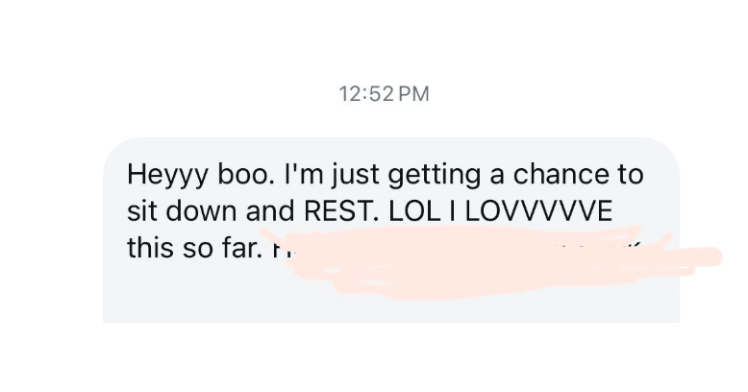Click the 12:52 PM timestamp
This screenshot has width=748, height=392.
tap(384, 94)
